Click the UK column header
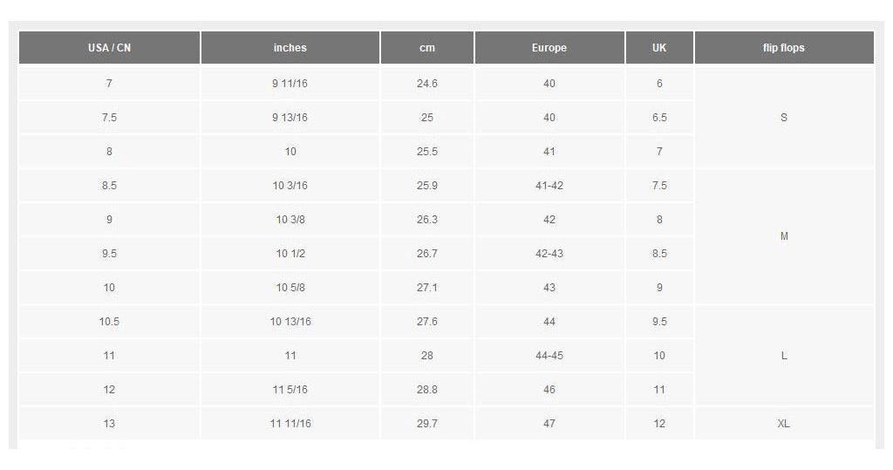 (x=659, y=48)
